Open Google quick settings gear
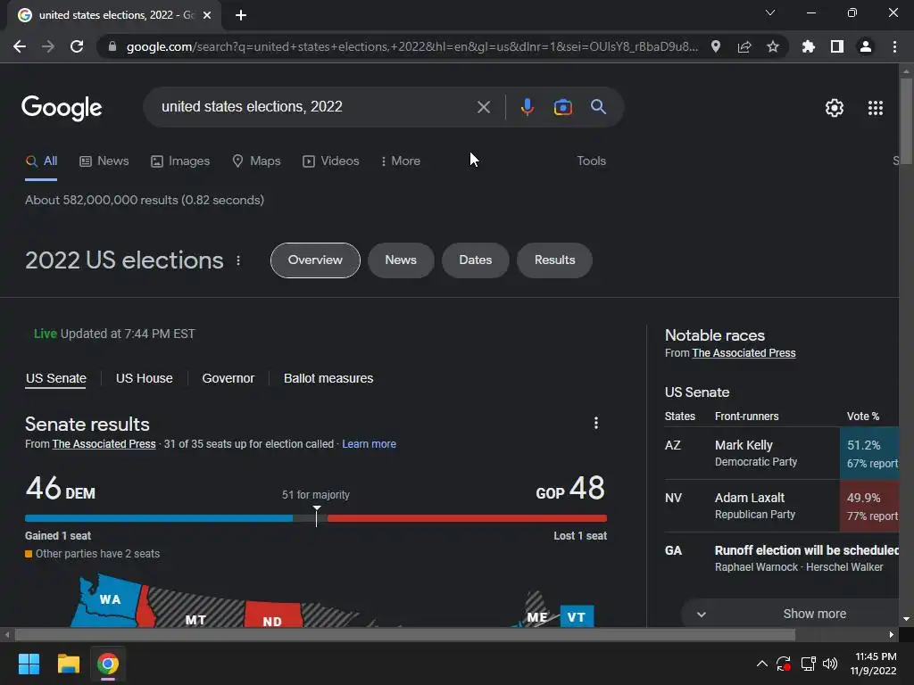The image size is (914, 685). (x=835, y=108)
